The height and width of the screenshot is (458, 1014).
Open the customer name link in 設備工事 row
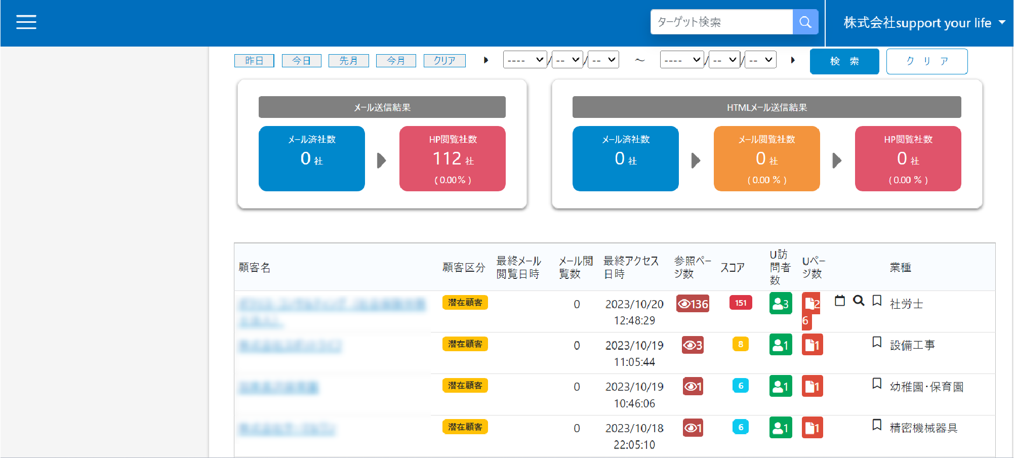pos(290,346)
